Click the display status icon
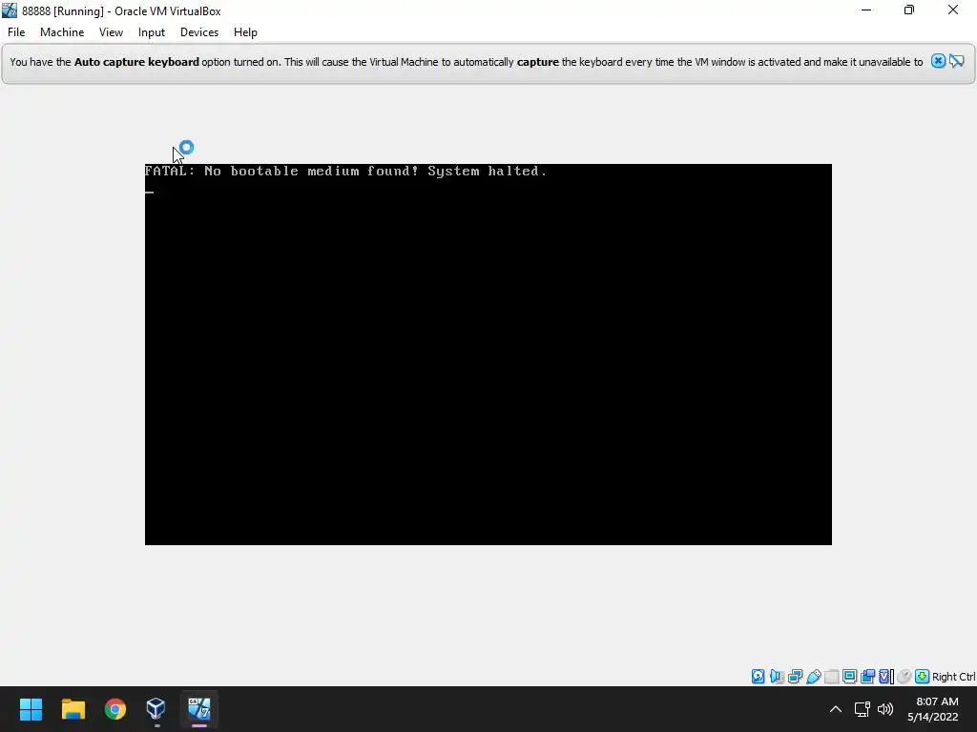The height and width of the screenshot is (732, 977). coord(849,677)
